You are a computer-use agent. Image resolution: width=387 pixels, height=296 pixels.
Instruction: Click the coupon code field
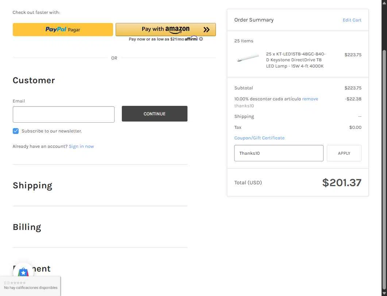279,153
